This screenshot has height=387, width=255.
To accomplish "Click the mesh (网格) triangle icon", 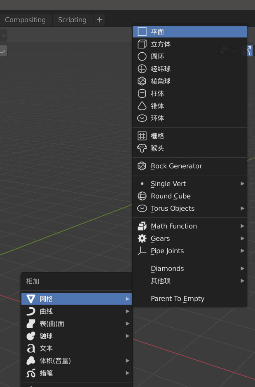I will coord(31,299).
